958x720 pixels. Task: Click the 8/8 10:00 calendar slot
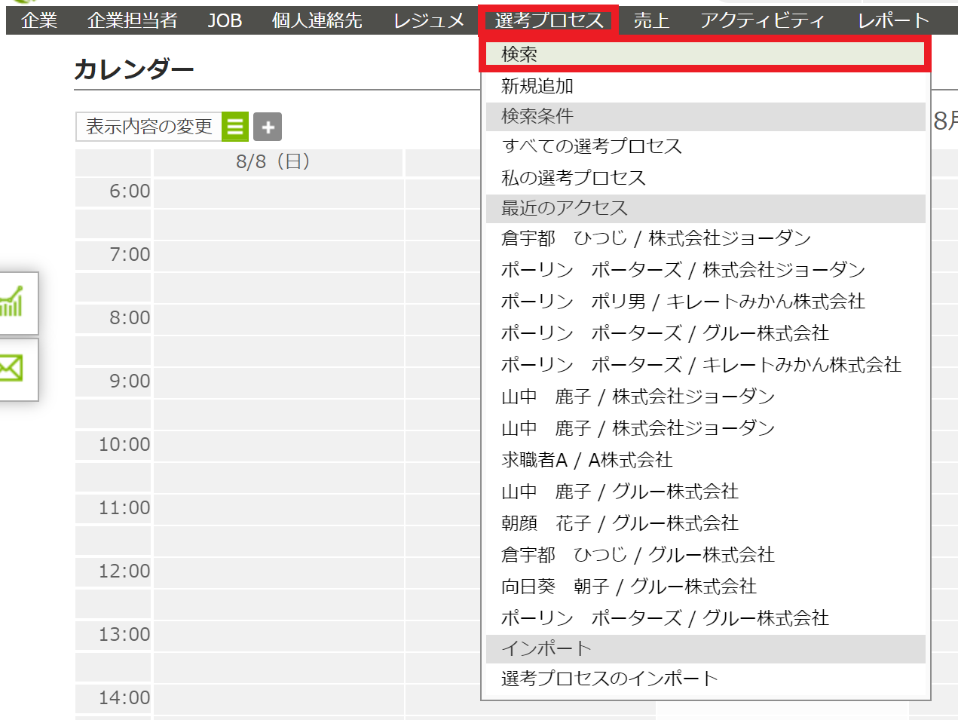click(x=278, y=445)
